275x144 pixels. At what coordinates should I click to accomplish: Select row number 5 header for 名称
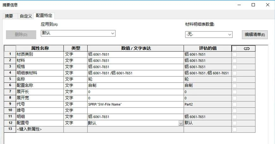click(x=10, y=79)
